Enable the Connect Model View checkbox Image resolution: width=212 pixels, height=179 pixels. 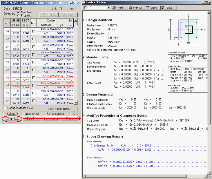click(x=5, y=108)
